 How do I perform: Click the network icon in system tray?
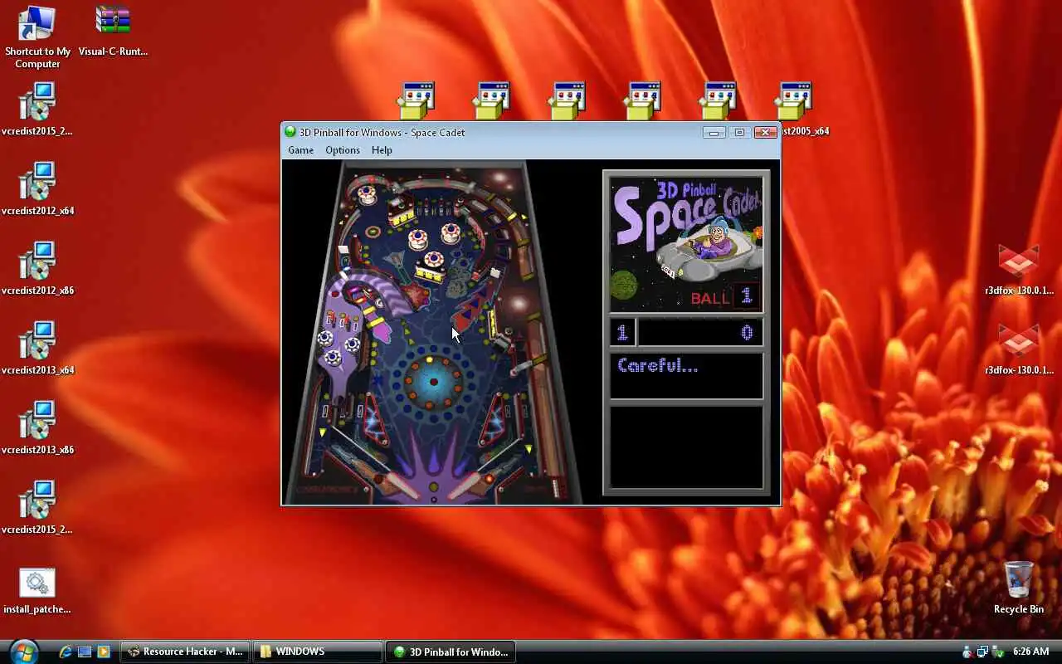tap(982, 652)
